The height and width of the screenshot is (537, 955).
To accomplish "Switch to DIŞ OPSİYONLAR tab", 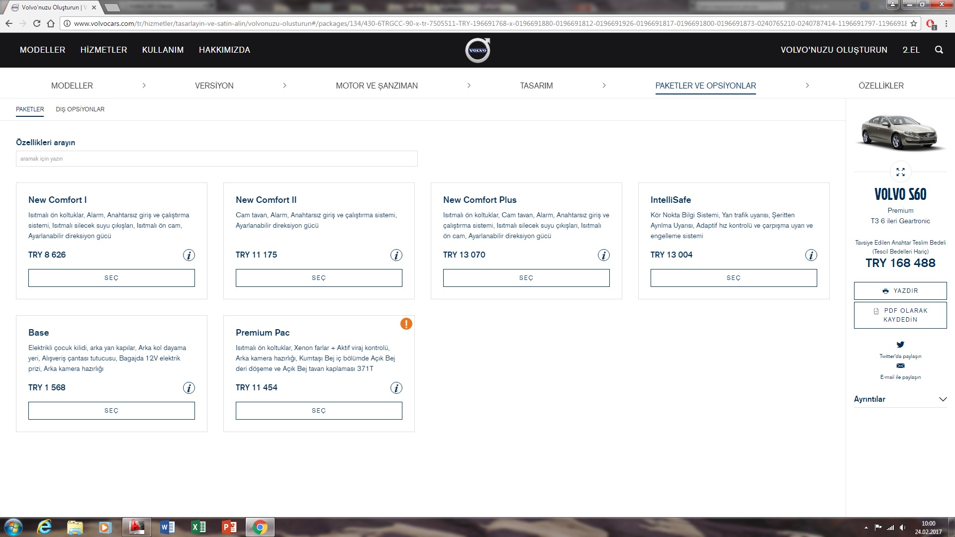I will coord(80,109).
